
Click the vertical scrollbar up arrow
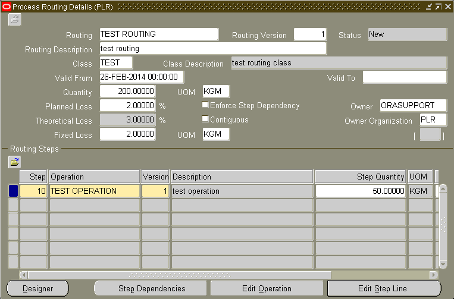click(443, 188)
